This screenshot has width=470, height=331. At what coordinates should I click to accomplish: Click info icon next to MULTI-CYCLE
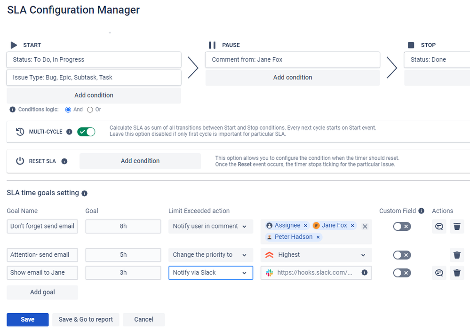click(69, 132)
